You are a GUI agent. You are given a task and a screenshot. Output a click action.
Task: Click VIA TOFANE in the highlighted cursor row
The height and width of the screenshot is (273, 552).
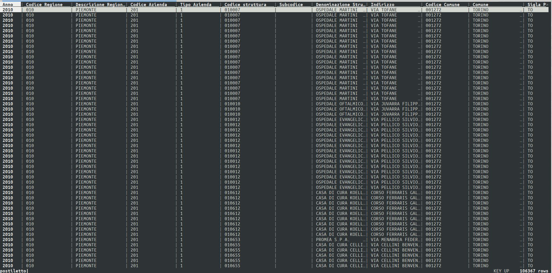[x=384, y=10]
